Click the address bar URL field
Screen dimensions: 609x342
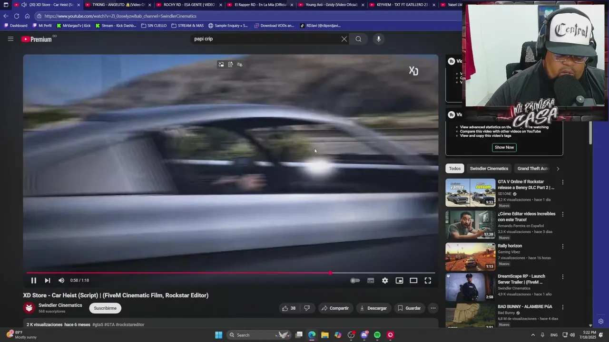click(247, 16)
